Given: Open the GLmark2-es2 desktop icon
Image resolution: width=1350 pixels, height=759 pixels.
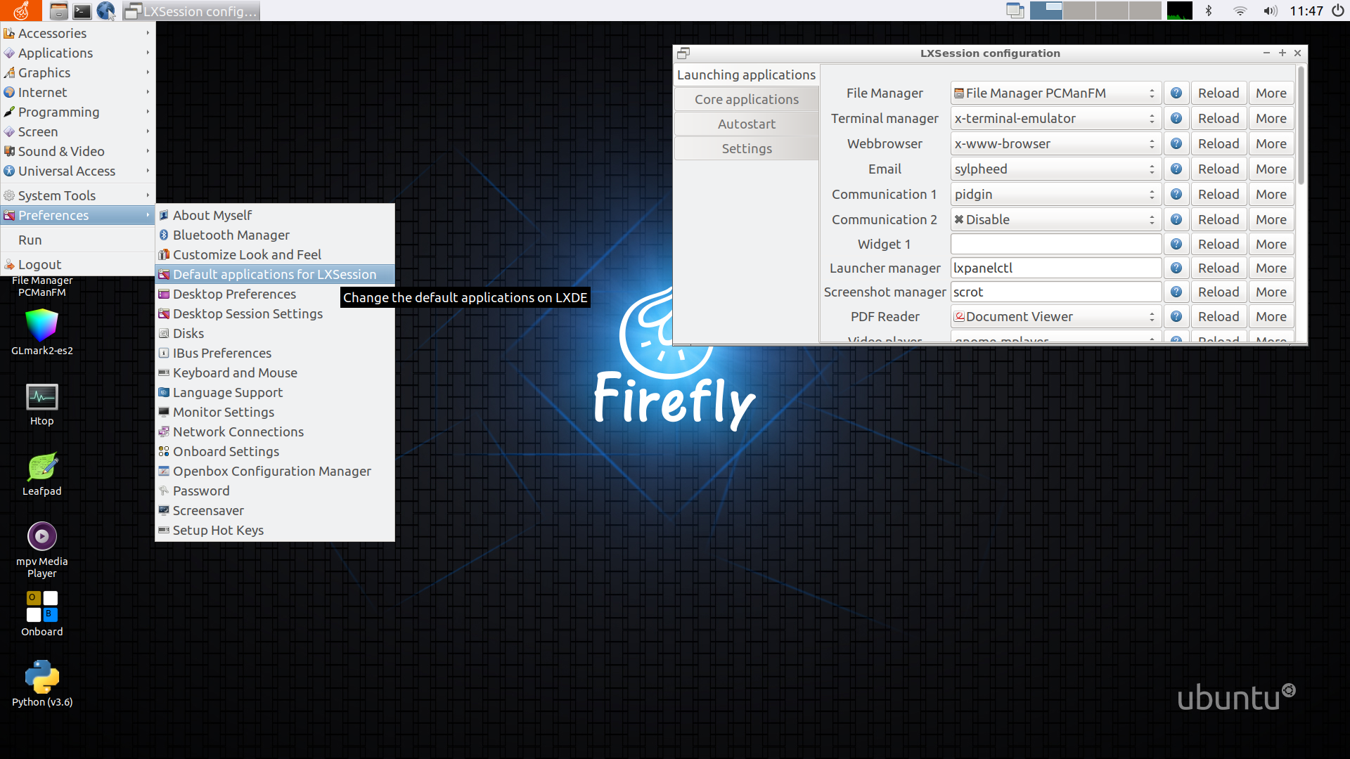Looking at the screenshot, I should (x=41, y=332).
